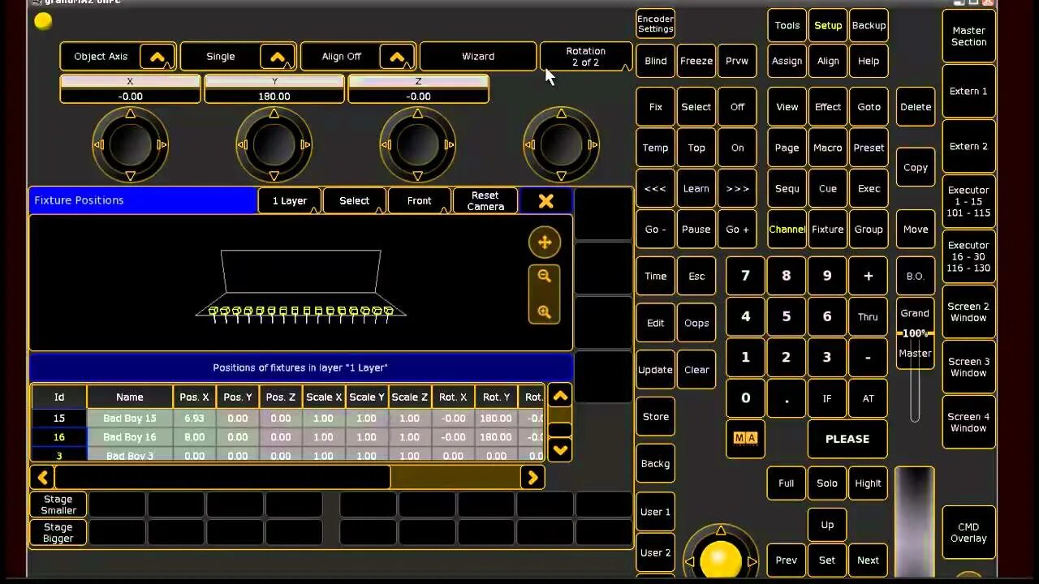This screenshot has height=584, width=1039.
Task: Click the >>> key
Action: 737,188
